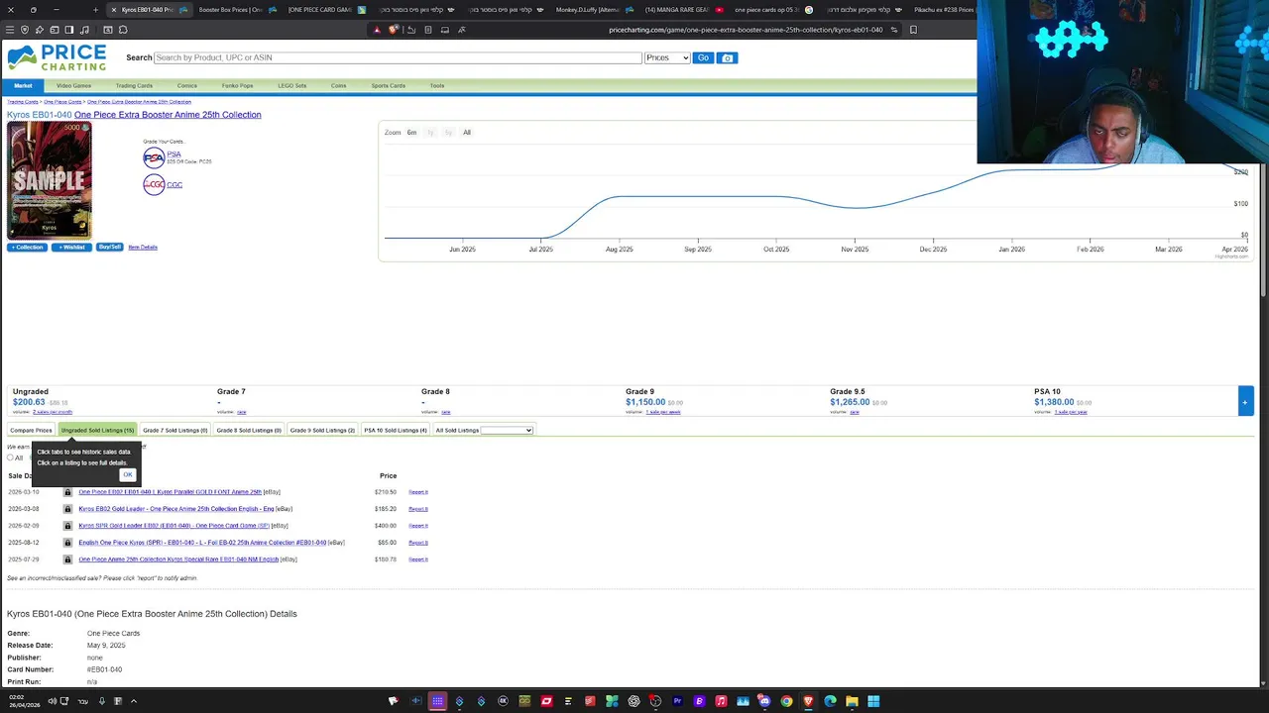Open the Prices dropdown next to the search box
The height and width of the screenshot is (713, 1269).
click(666, 57)
